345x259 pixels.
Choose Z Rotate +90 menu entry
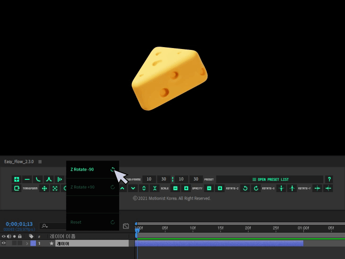93,187
